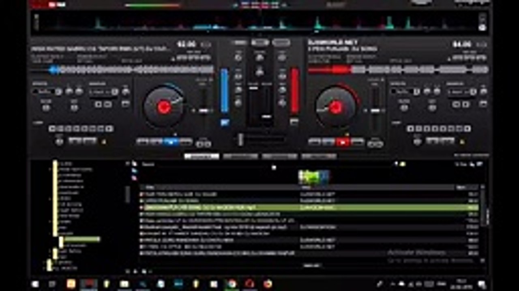Switch to the second browser panel tab
The height and width of the screenshot is (291, 519).
(240, 156)
